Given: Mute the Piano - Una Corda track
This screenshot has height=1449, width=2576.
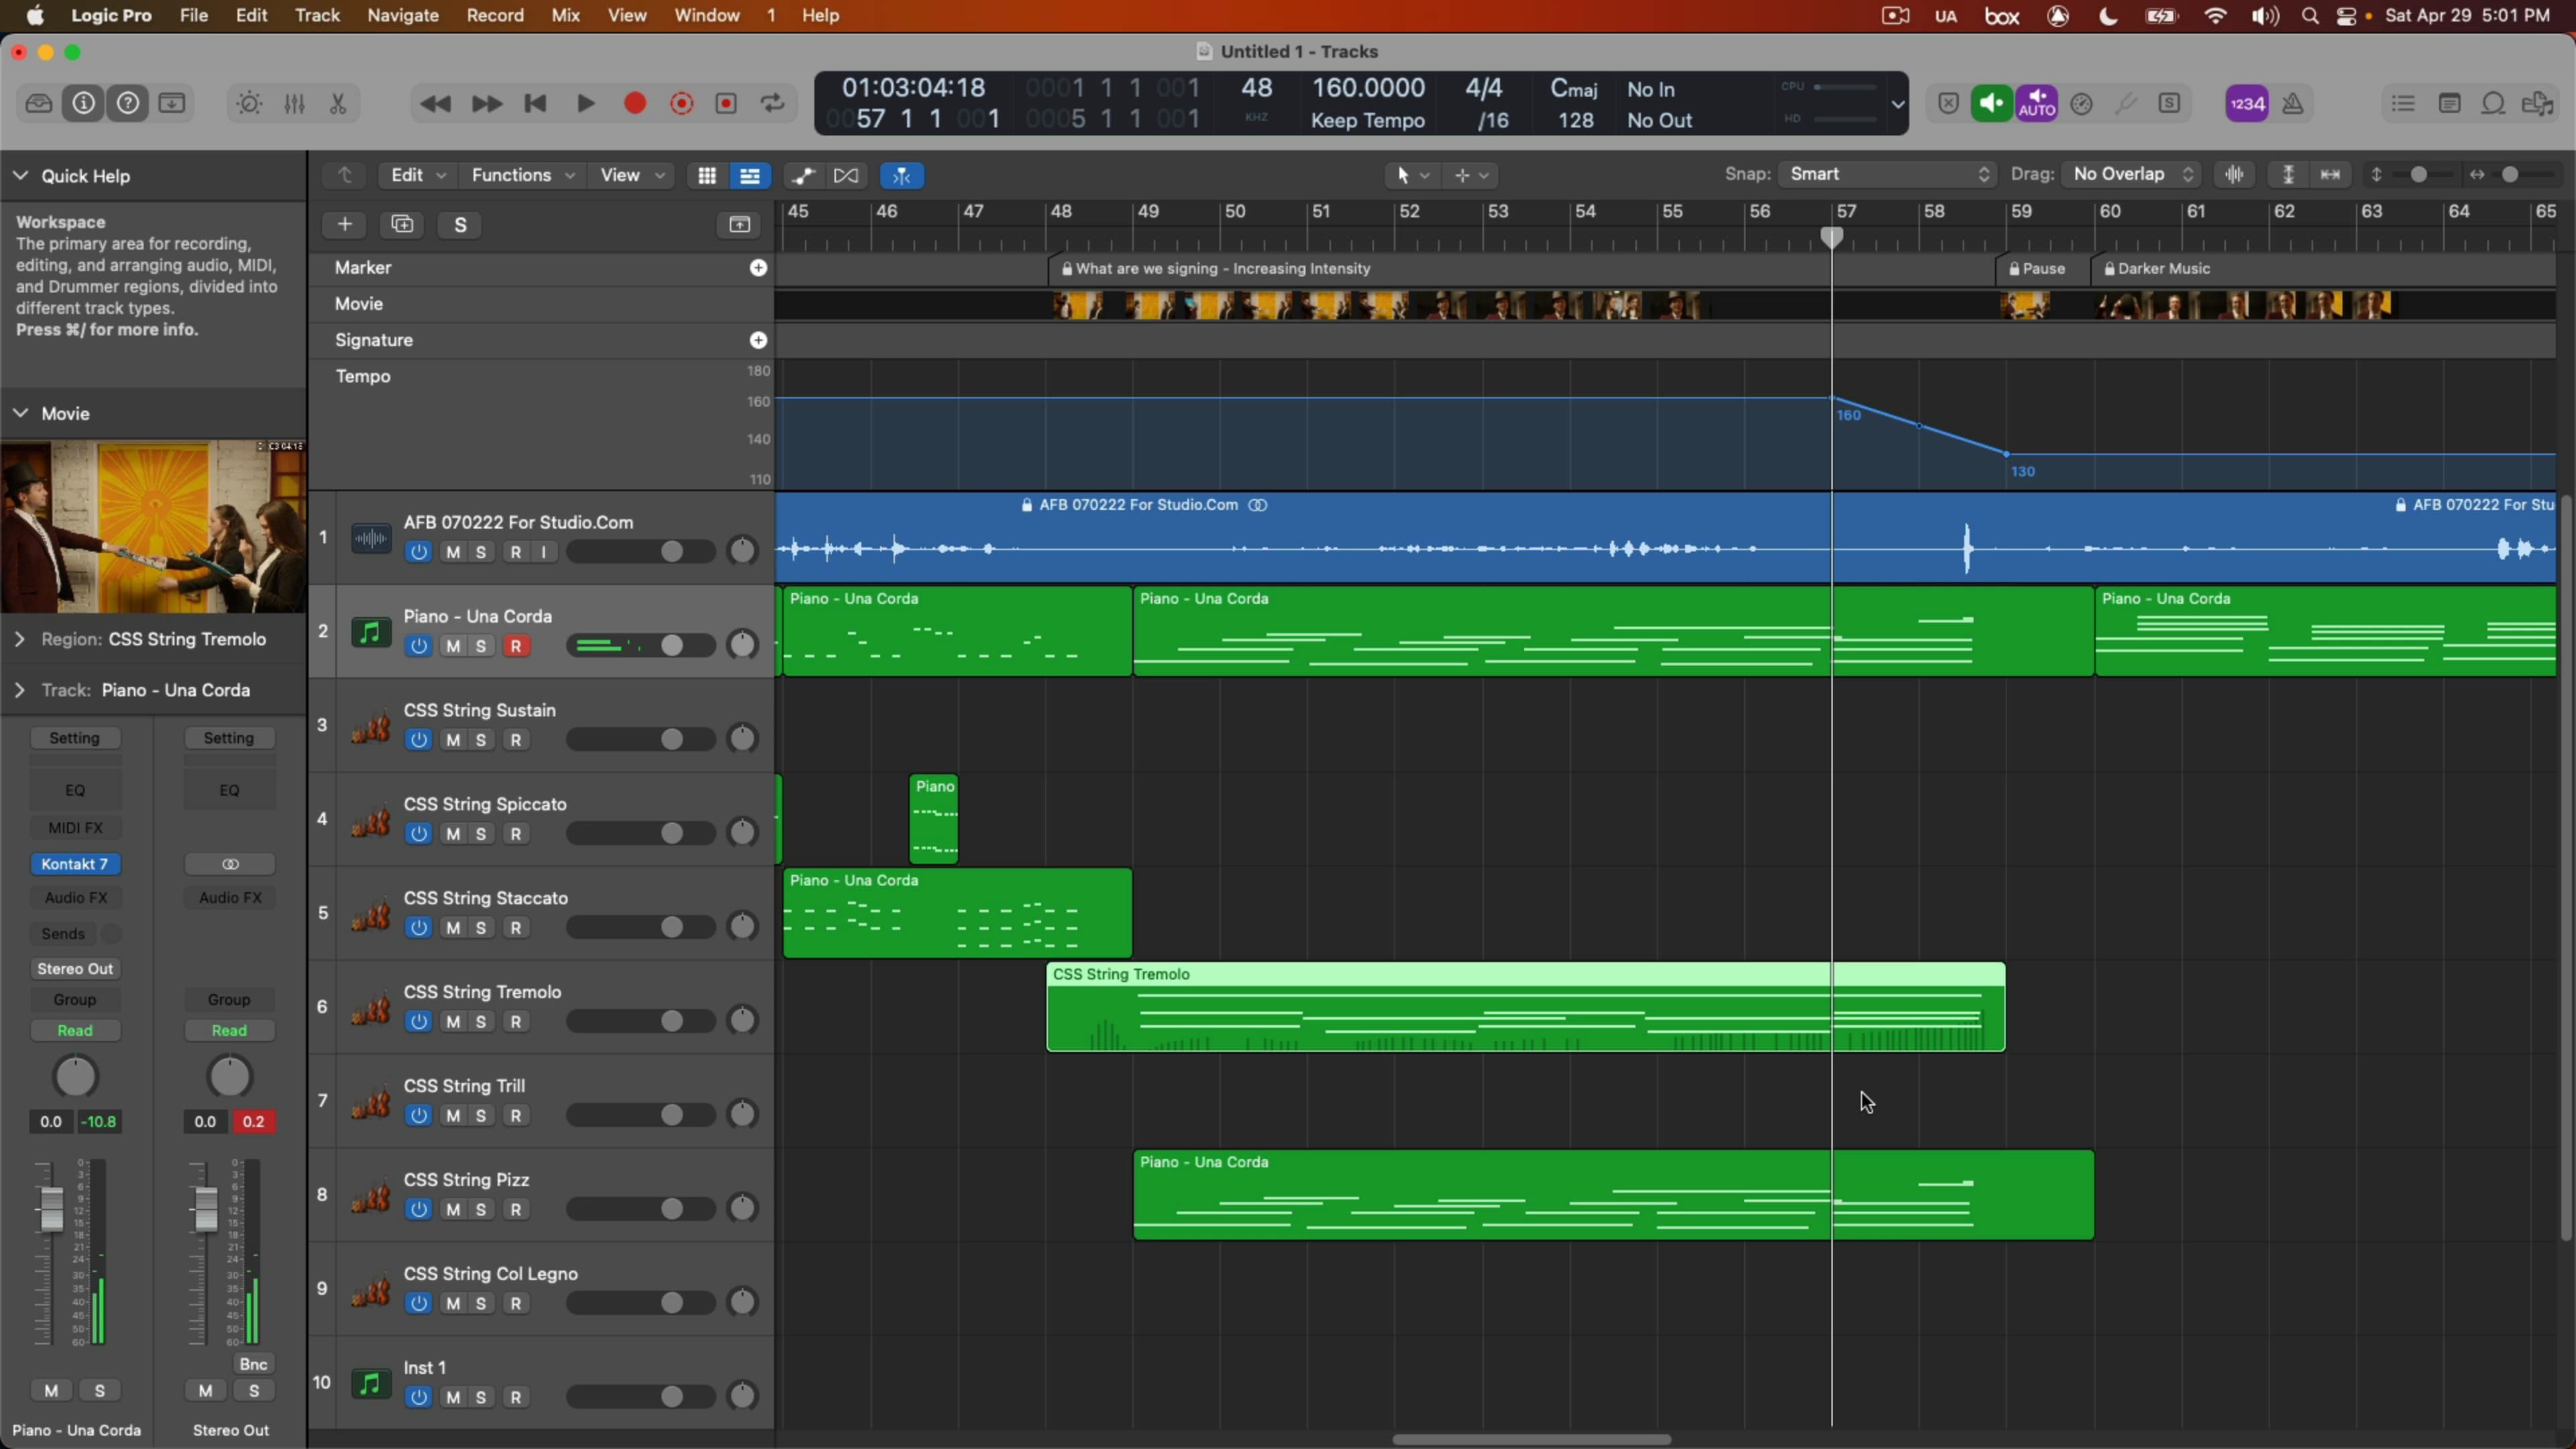Looking at the screenshot, I should click(x=453, y=646).
